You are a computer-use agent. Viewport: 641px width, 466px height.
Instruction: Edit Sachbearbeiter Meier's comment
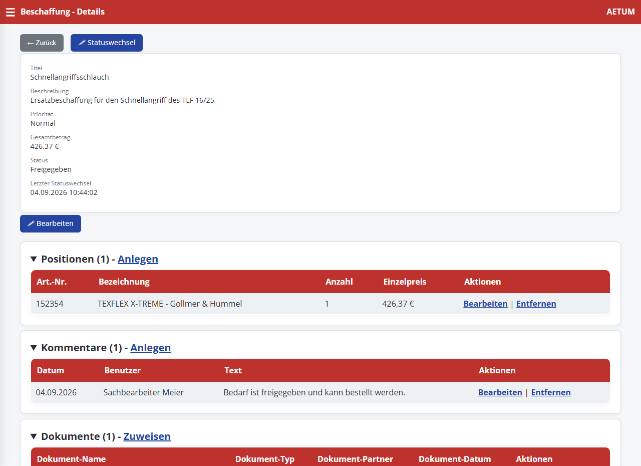pos(500,392)
